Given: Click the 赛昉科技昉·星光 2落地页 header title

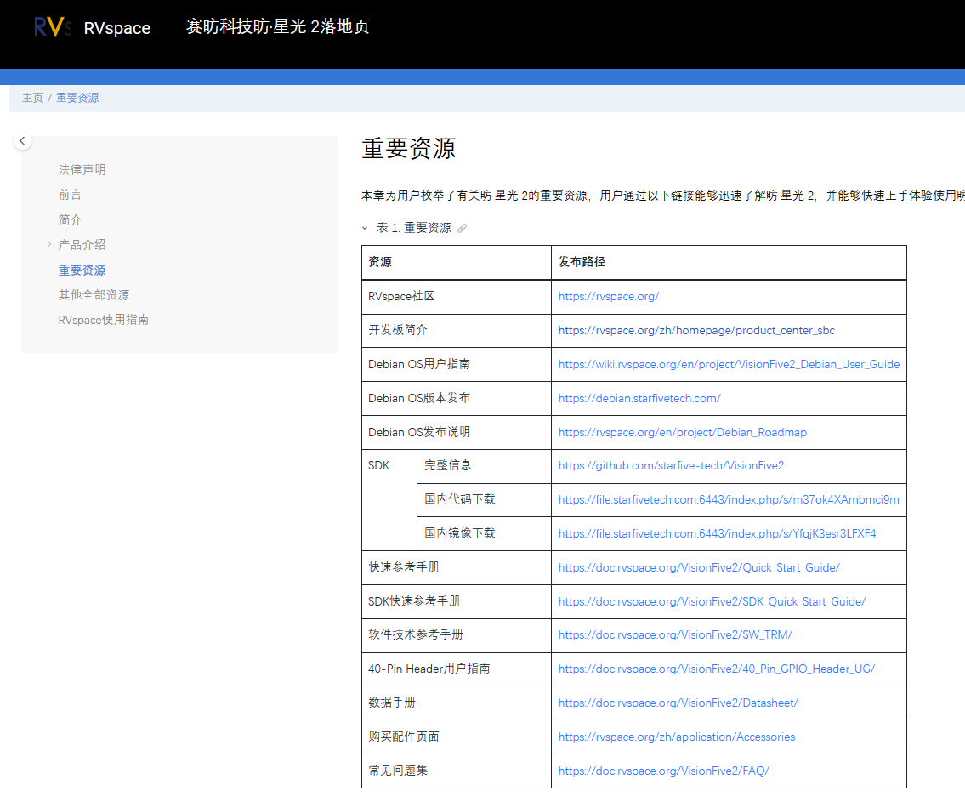Looking at the screenshot, I should pos(277,26).
